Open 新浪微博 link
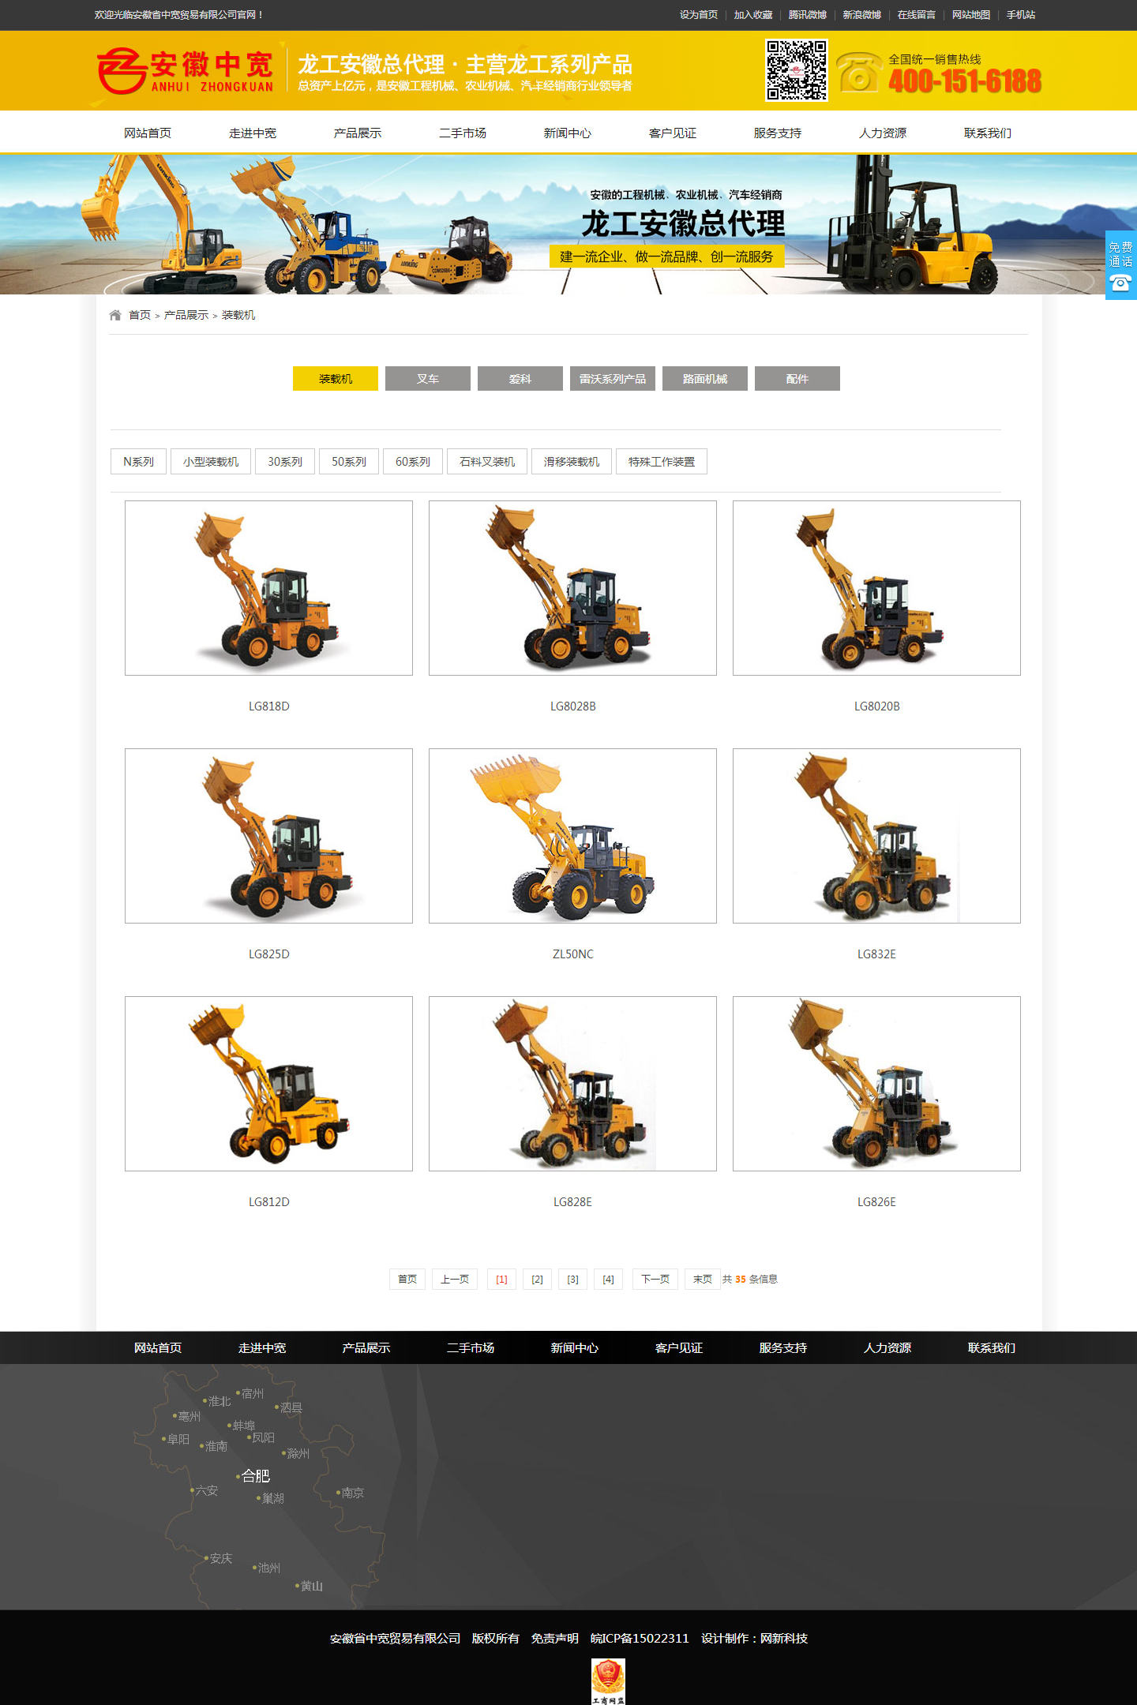This screenshot has height=1705, width=1137. tap(862, 15)
